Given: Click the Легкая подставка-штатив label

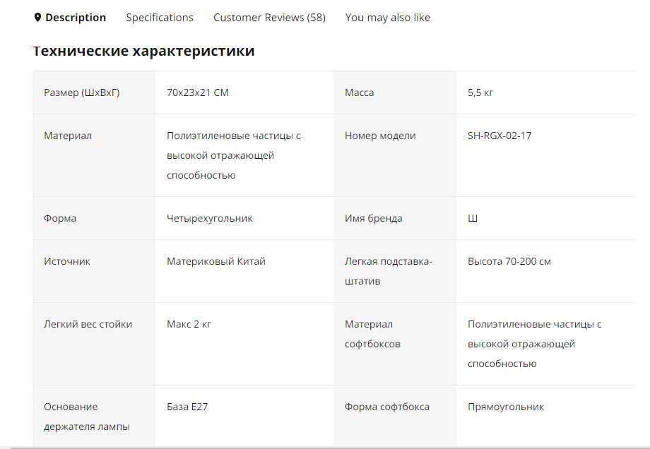Looking at the screenshot, I should 389,271.
